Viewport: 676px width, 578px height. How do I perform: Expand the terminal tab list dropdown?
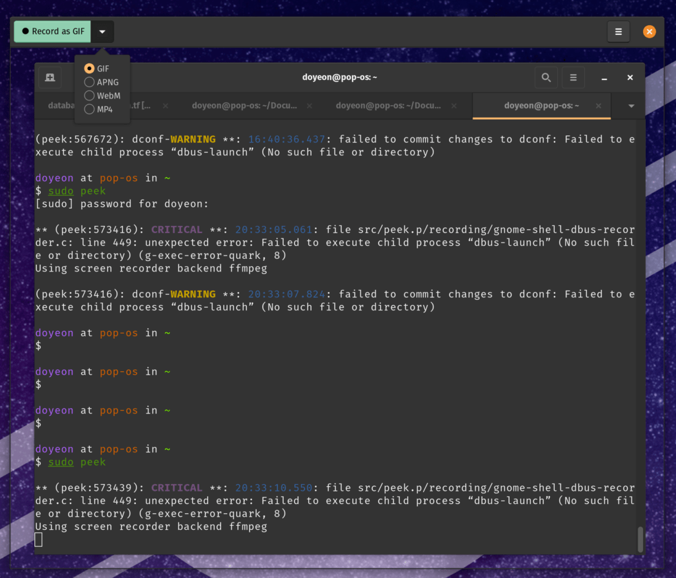[631, 106]
